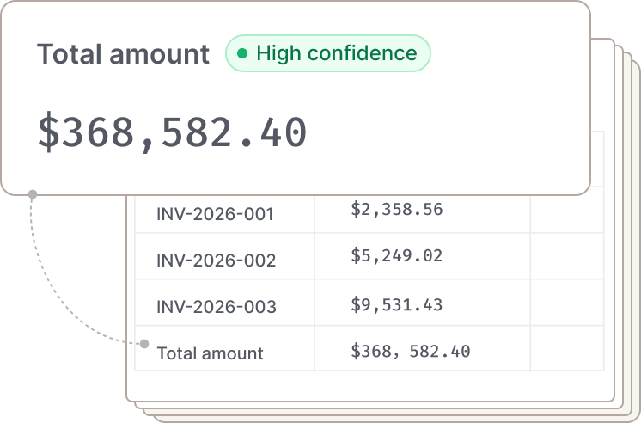The image size is (641, 423).
Task: Click the empty cell right of $5,249.02
Action: (x=567, y=256)
